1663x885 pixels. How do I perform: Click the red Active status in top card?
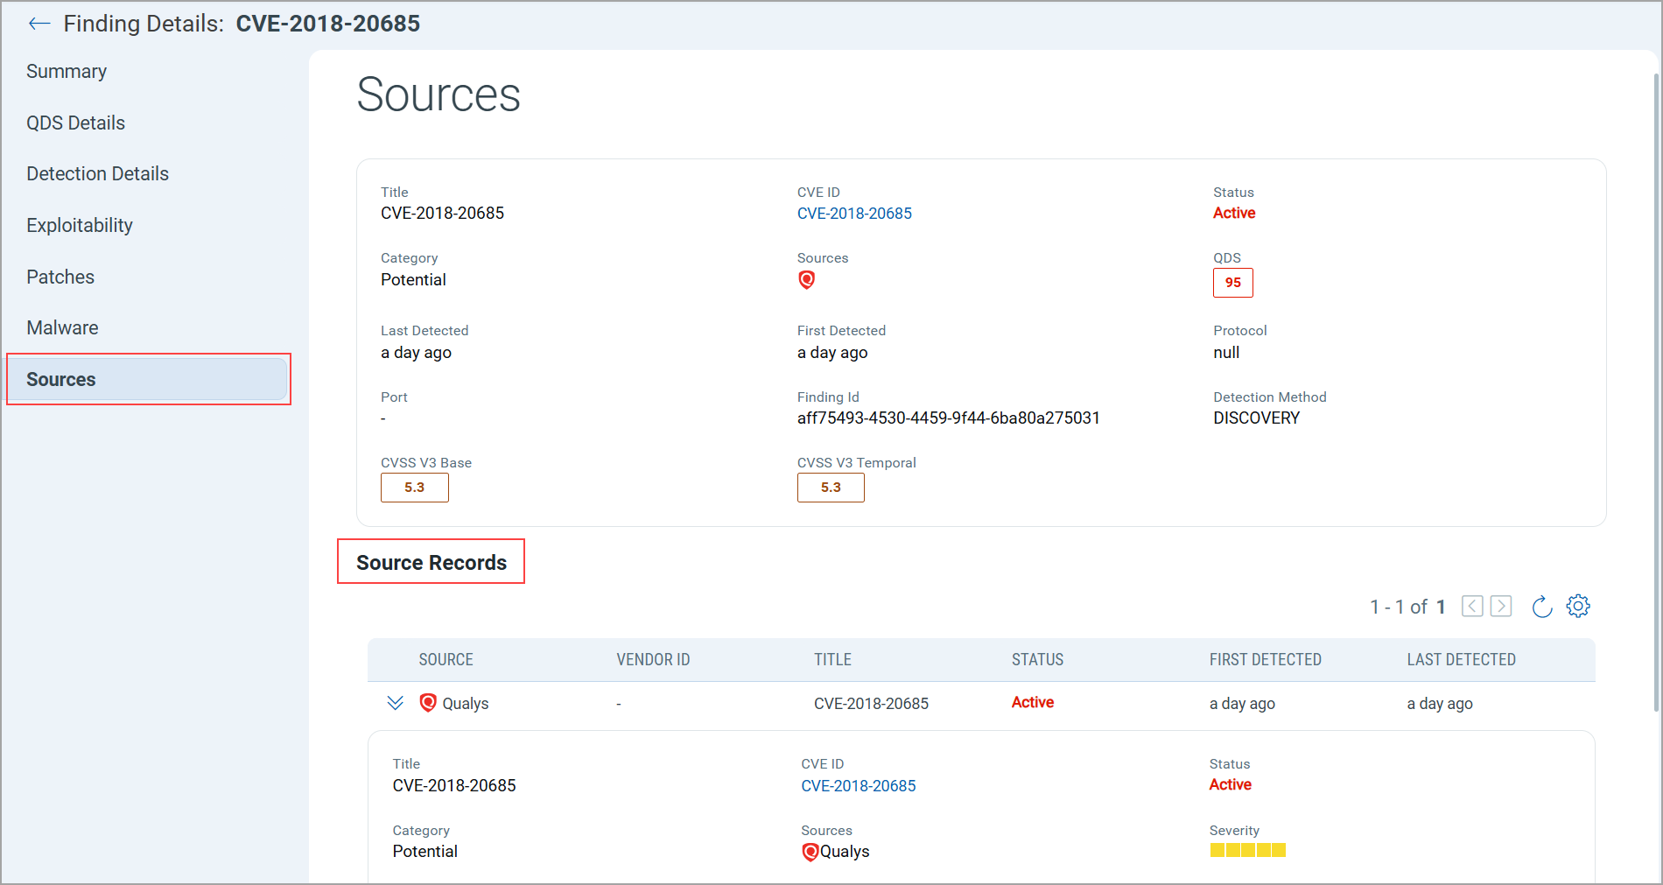1234,213
